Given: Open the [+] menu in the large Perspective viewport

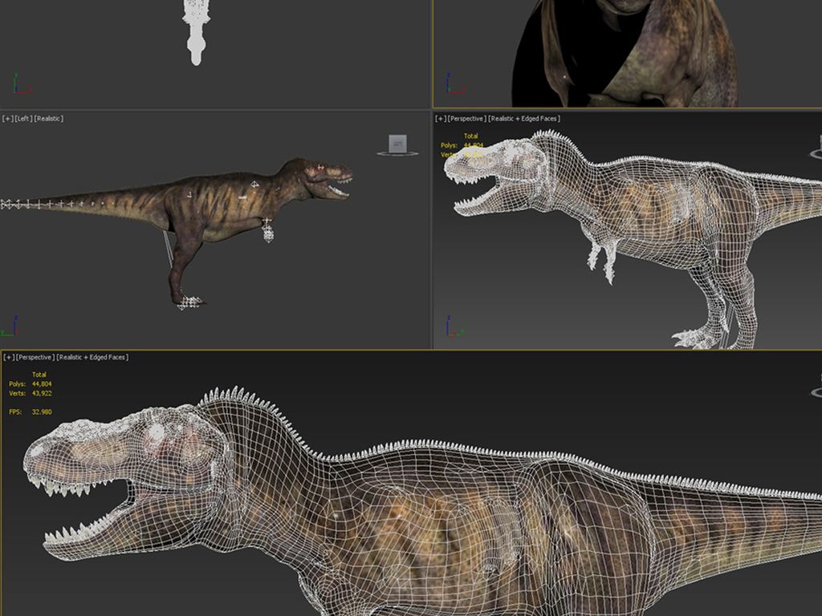Looking at the screenshot, I should [7, 357].
